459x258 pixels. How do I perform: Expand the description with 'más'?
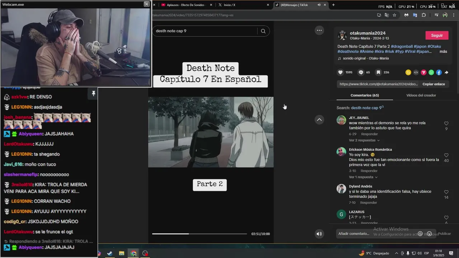pos(443,52)
